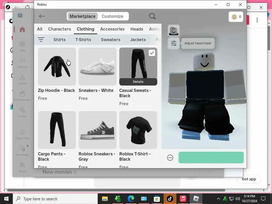Click the Adjust head here! tooltip
Viewport: 272px width, 204px height.
[198, 43]
